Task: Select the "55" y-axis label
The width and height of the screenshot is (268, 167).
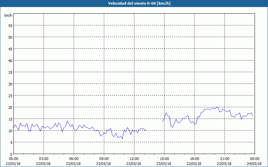Action: click(x=10, y=26)
